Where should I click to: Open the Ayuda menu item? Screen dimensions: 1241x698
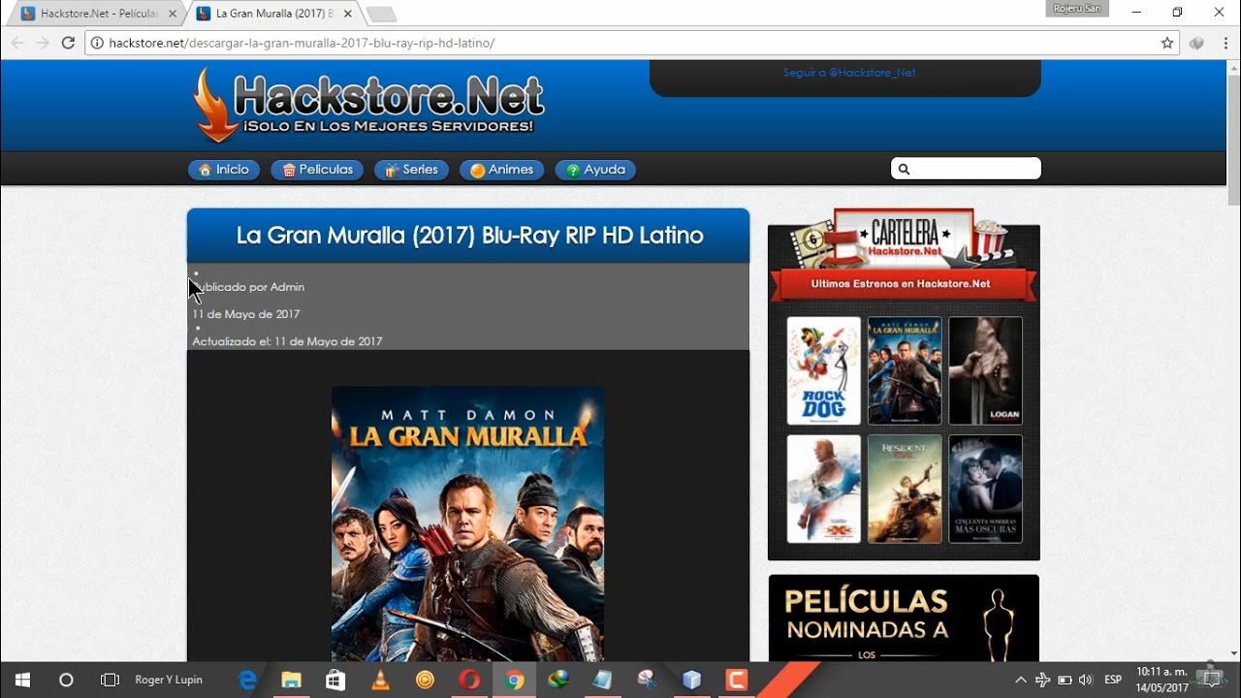595,170
